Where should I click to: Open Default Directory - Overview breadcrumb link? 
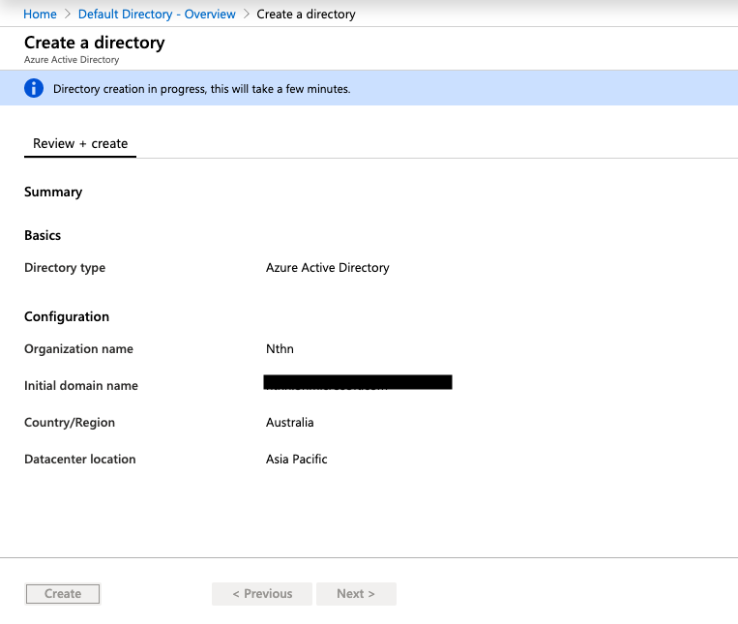157,15
